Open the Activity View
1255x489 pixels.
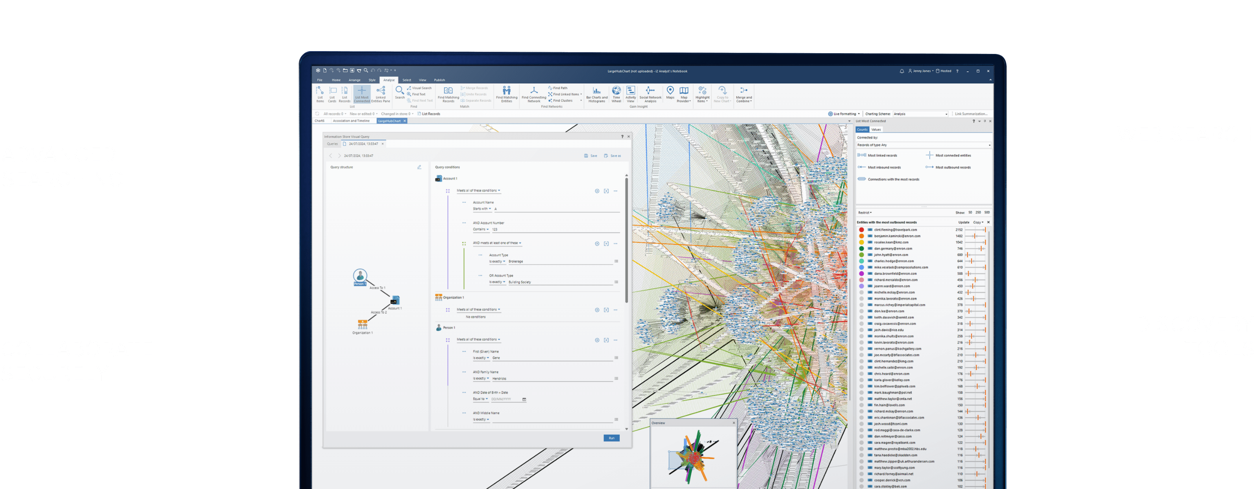631,95
